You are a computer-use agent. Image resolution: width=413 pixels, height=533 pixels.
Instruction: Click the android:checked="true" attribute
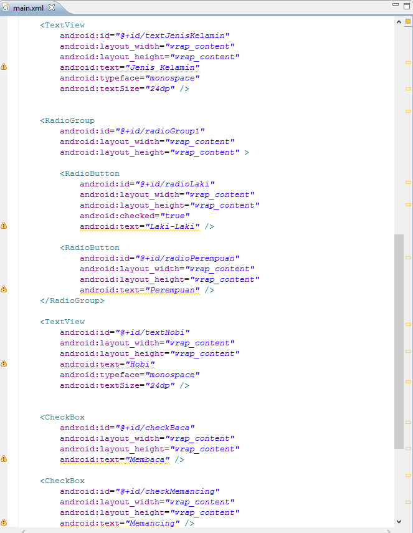coord(135,216)
